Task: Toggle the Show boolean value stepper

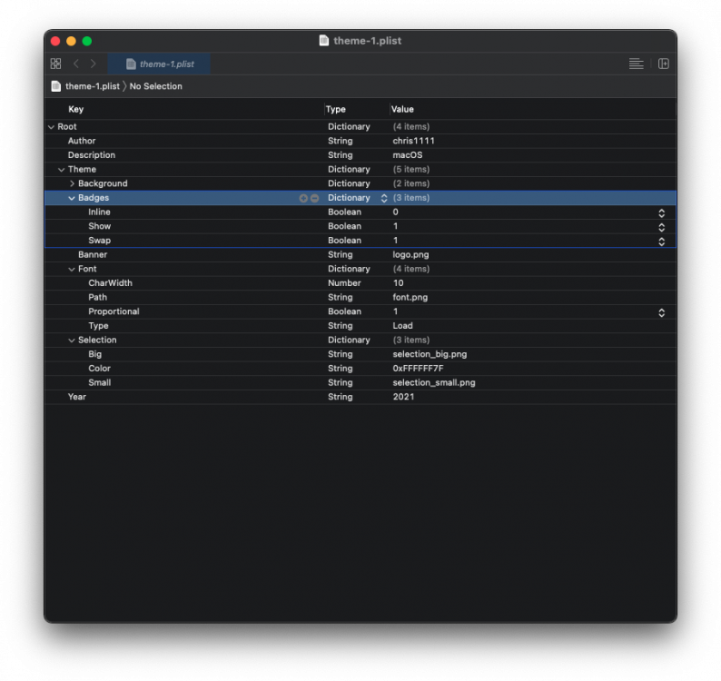Action: [x=661, y=227]
